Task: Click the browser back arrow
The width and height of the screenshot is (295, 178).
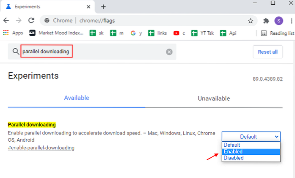Action: 6,20
